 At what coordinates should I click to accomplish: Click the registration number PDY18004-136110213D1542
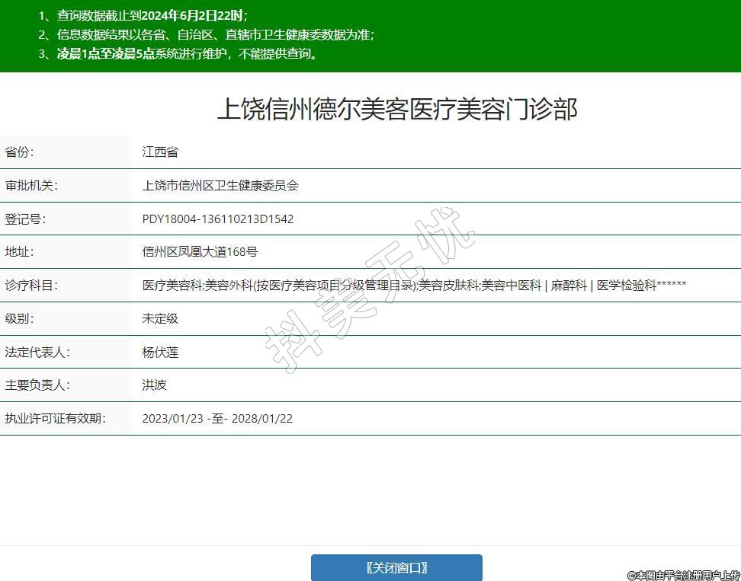pos(218,219)
